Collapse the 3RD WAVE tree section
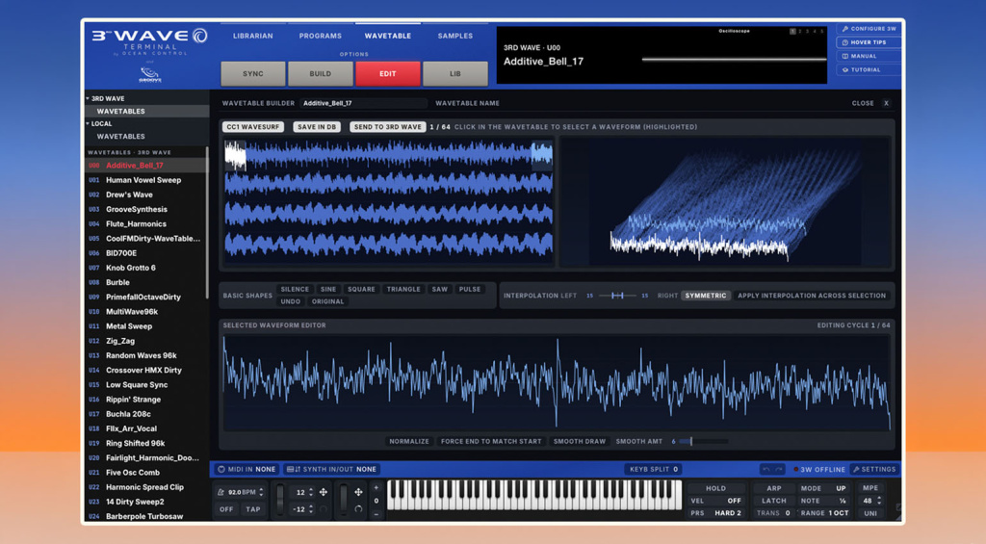The width and height of the screenshot is (986, 544). pyautogui.click(x=88, y=99)
